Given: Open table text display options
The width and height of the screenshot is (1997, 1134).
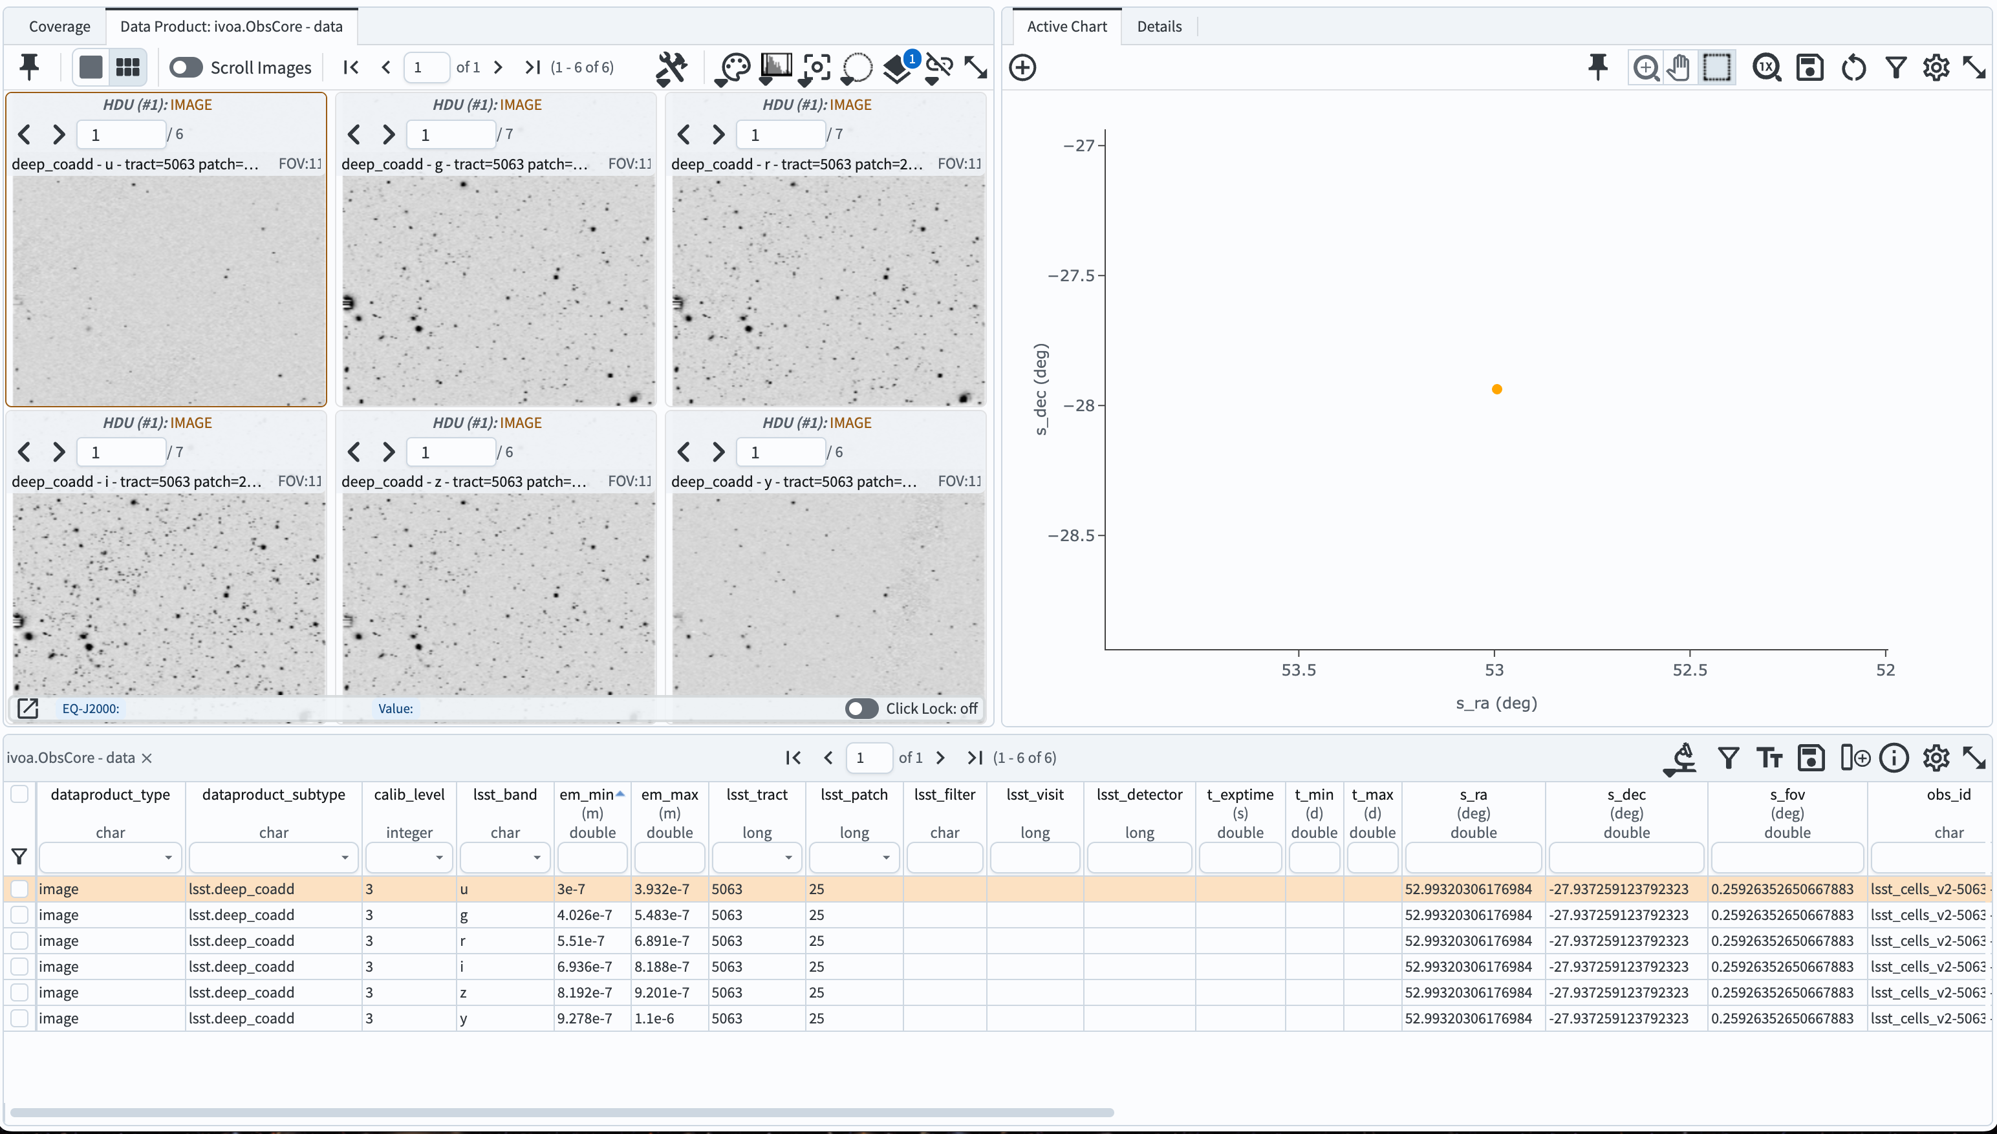Looking at the screenshot, I should [x=1769, y=758].
